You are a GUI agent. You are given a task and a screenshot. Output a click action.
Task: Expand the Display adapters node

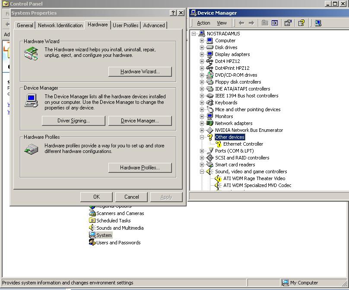202,54
